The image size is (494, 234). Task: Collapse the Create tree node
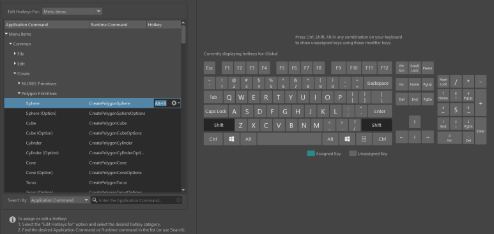(15, 73)
